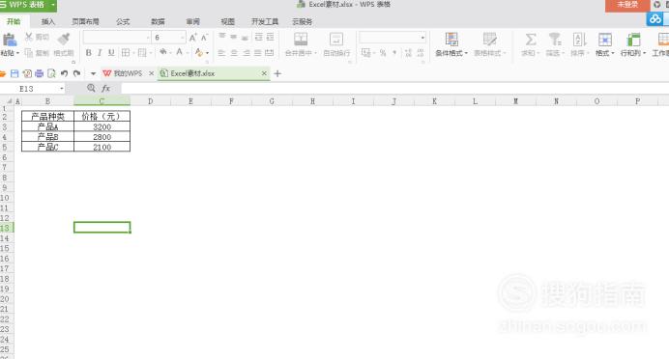The image size is (669, 359).
Task: Undo the last action
Action: (x=64, y=73)
